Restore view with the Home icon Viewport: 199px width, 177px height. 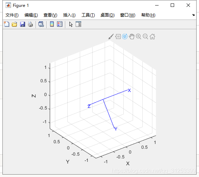[x=152, y=37]
